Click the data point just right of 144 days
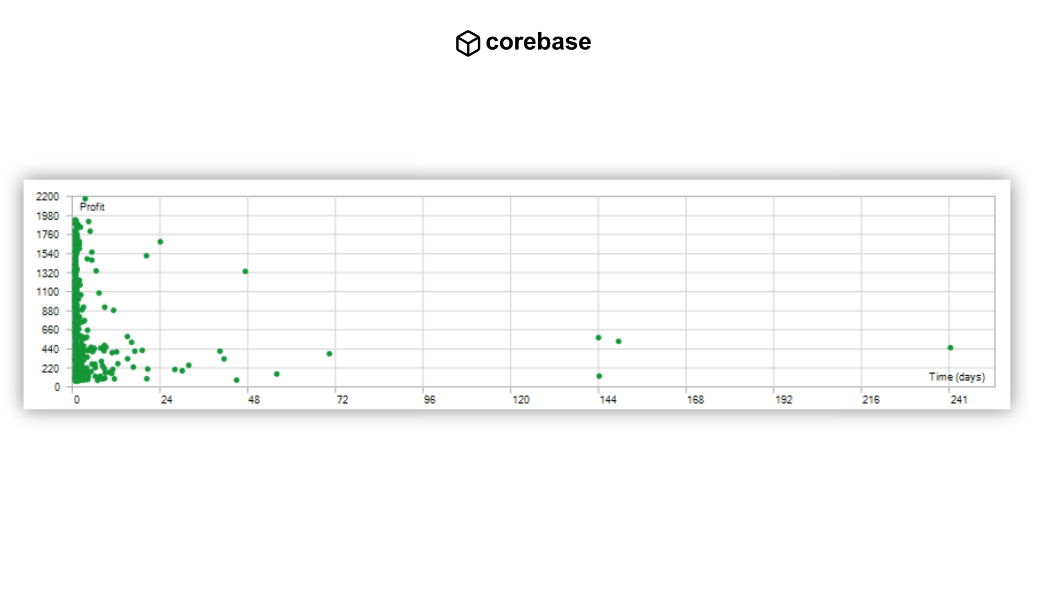This screenshot has height=589, width=1047. point(618,341)
